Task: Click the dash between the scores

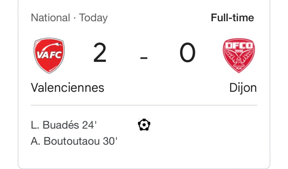Action: (144, 58)
